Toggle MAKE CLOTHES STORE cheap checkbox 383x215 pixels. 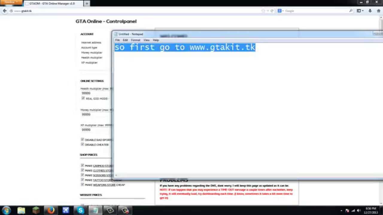point(83,170)
